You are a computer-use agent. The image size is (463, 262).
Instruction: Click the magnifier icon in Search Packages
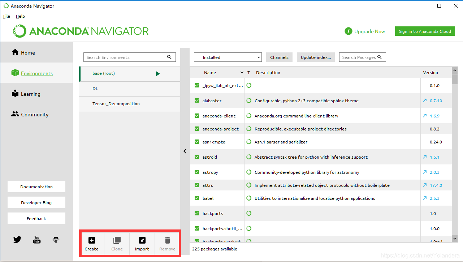[379, 57]
